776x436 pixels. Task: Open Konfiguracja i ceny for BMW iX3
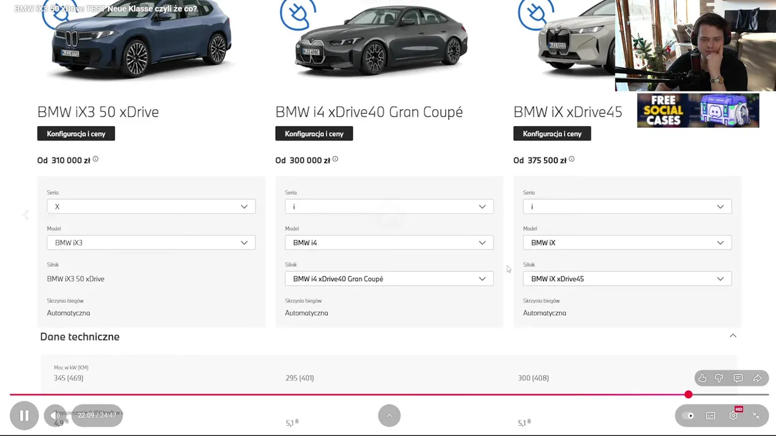(x=76, y=134)
